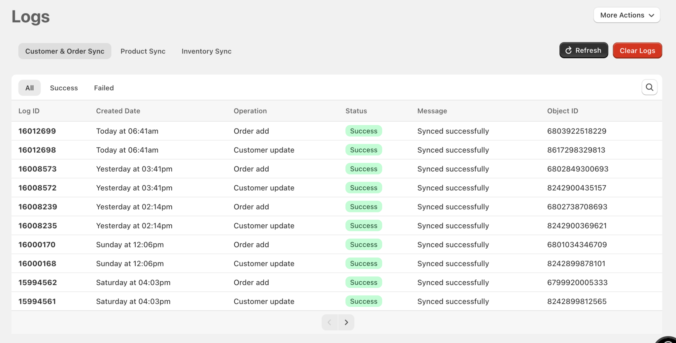The height and width of the screenshot is (343, 676).
Task: Click Synced successfully message in row 16008573
Action: click(453, 169)
